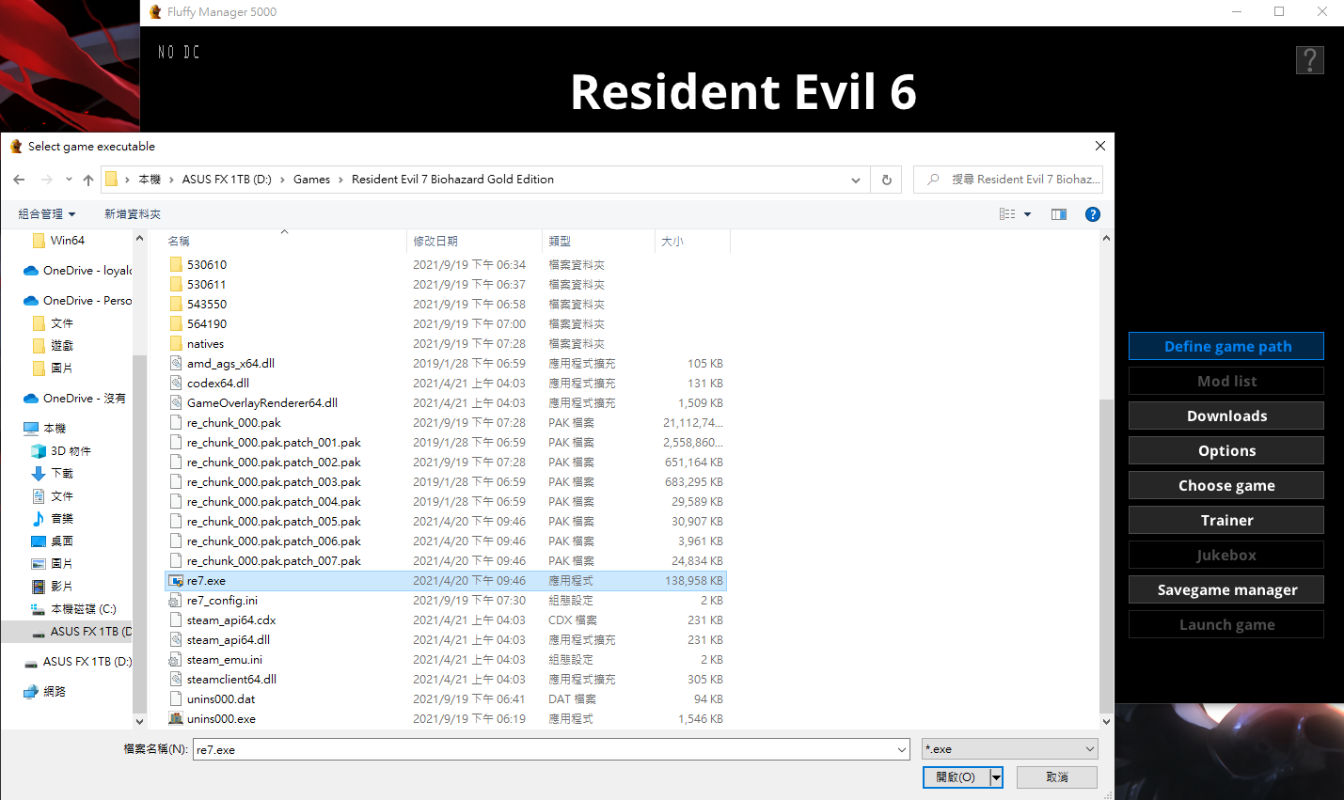1344x800 pixels.
Task: Go up one folder level with the up arrow
Action: point(88,180)
